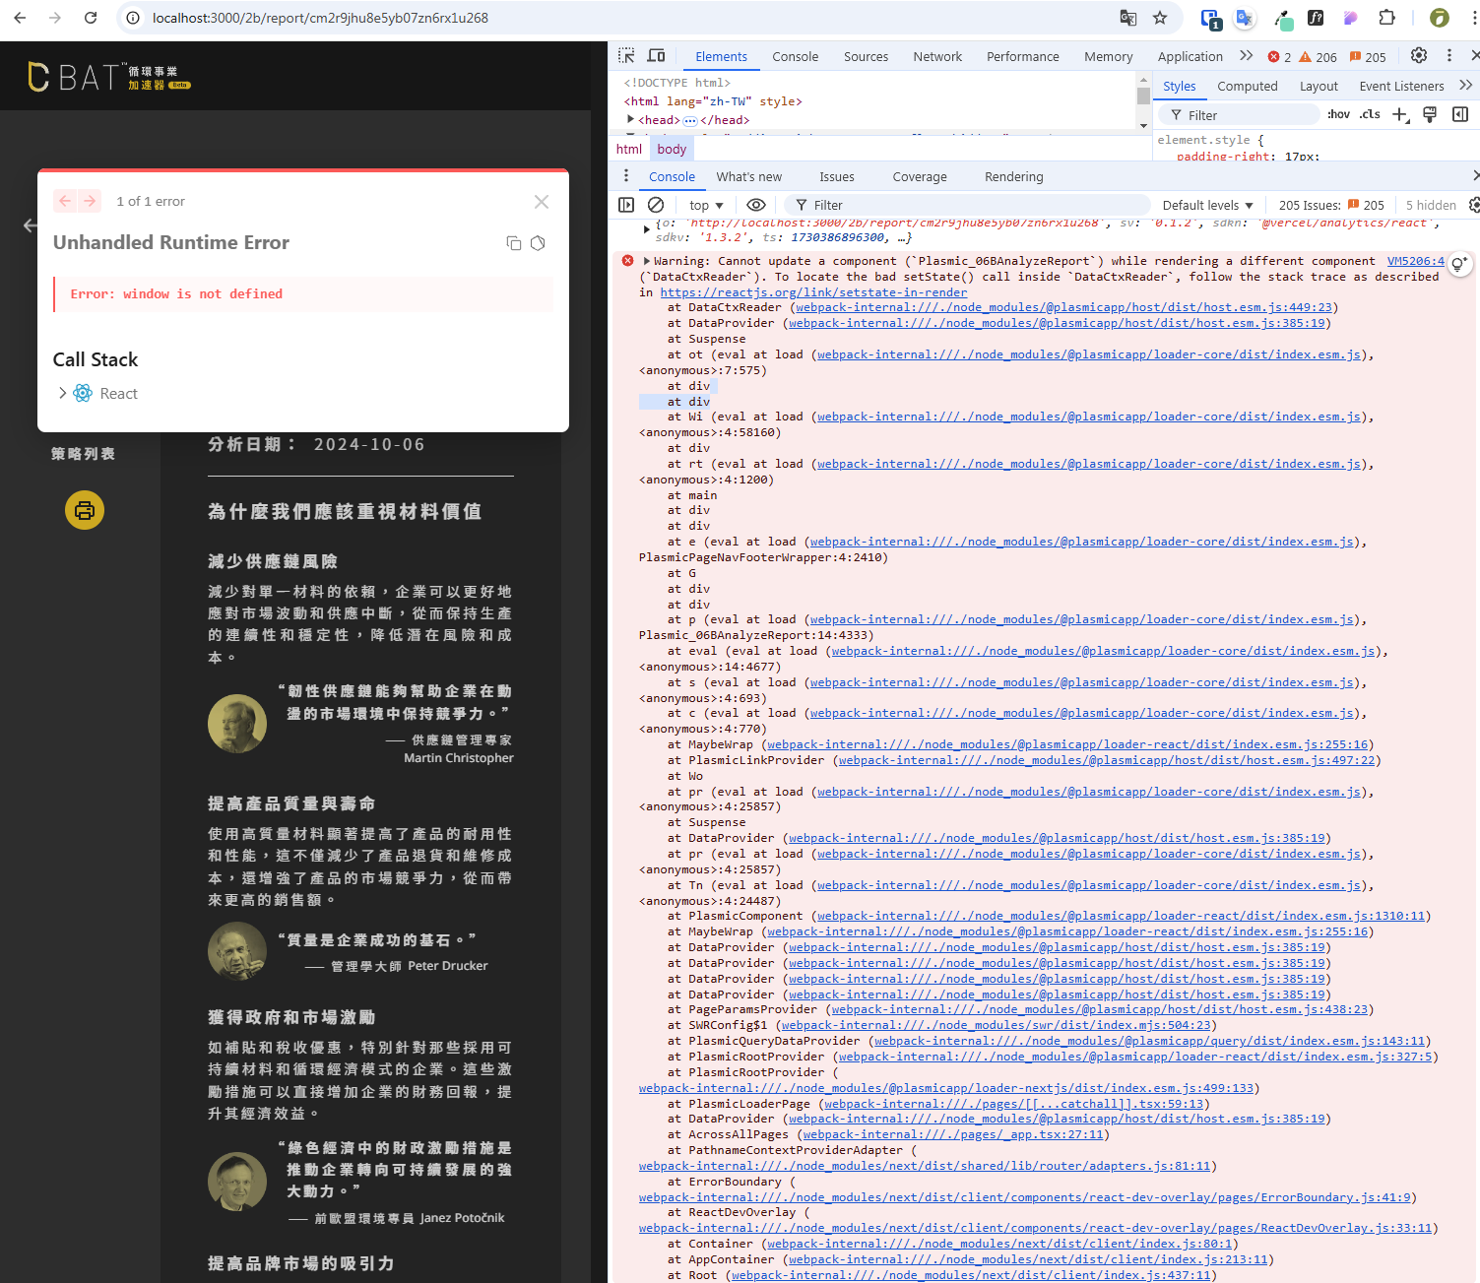The width and height of the screenshot is (1480, 1283).
Task: Open the top JavaScript context dropdown
Action: pyautogui.click(x=706, y=205)
